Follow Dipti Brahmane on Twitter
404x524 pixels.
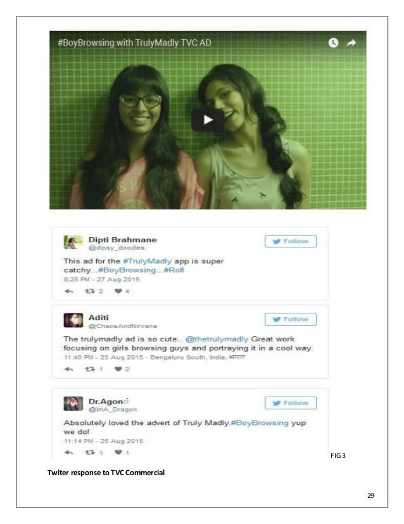(291, 241)
